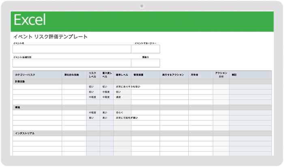
Task: Click the イベントマネージャー field label
Action: pyautogui.click(x=145, y=43)
